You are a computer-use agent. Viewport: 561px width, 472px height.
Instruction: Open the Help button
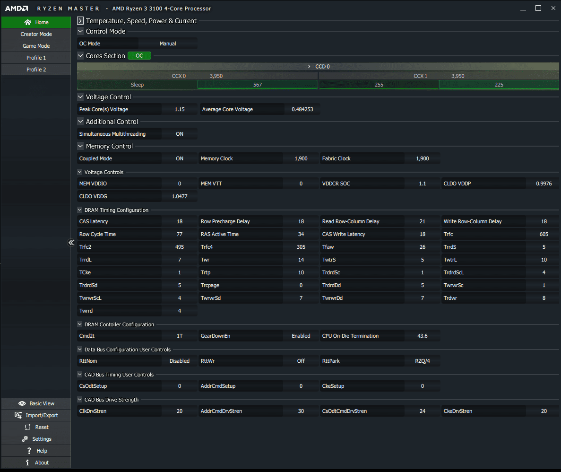(x=36, y=451)
